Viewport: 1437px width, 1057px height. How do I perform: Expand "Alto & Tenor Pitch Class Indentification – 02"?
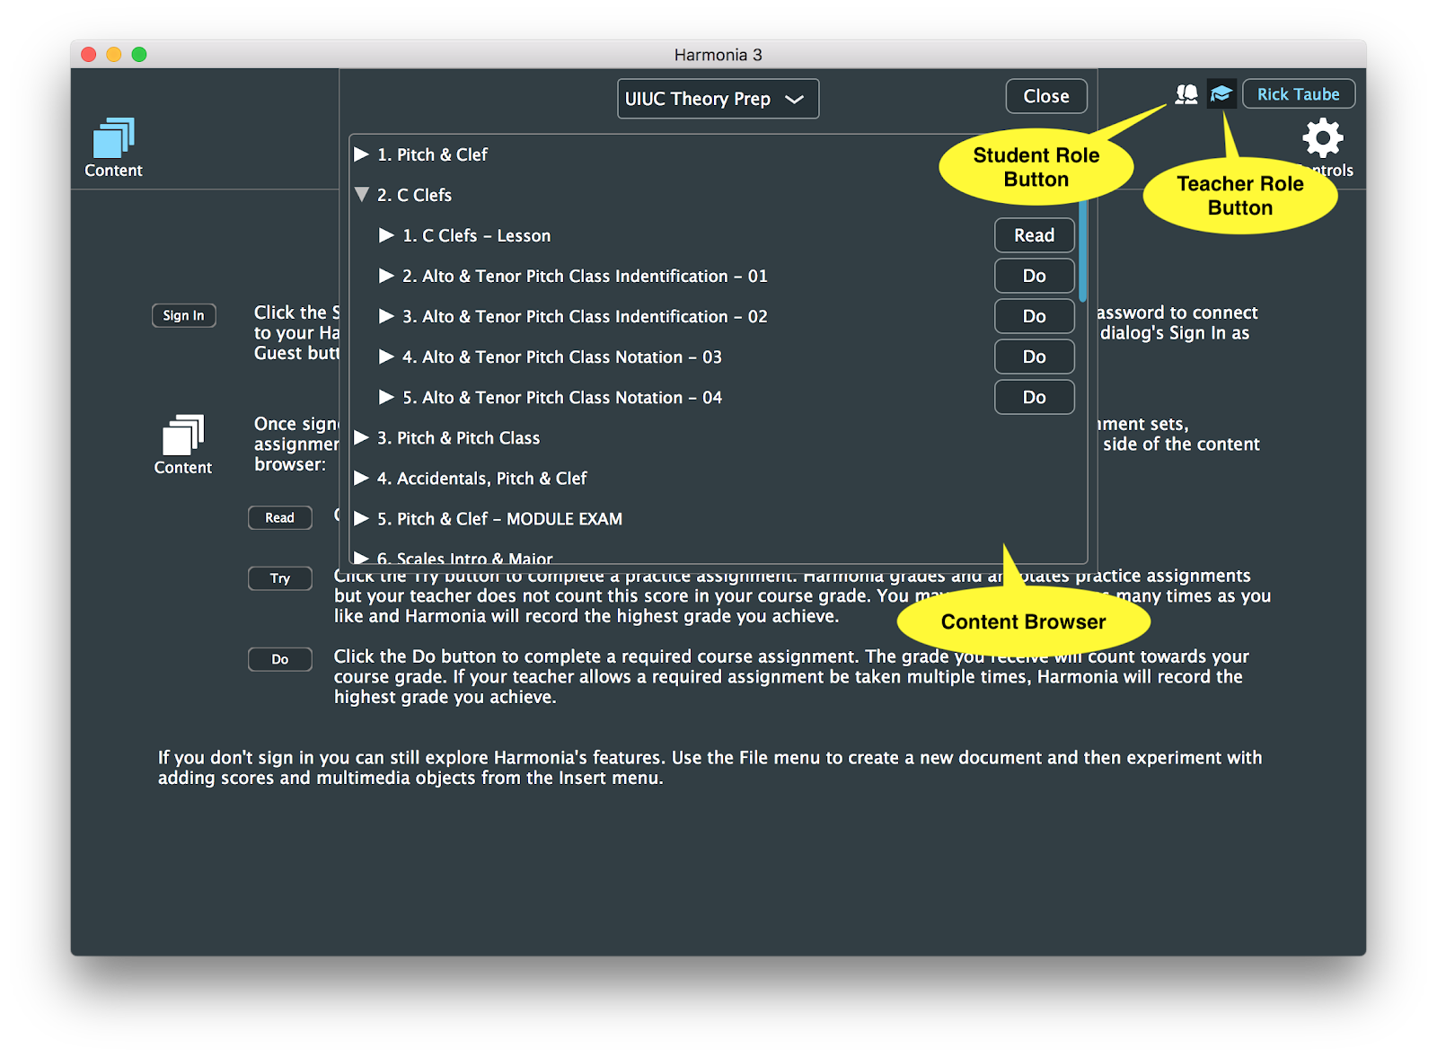387,316
